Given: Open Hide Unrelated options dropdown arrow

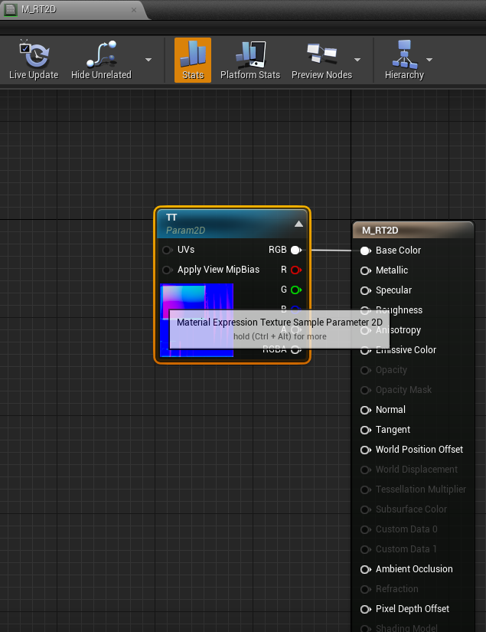Looking at the screenshot, I should (148, 60).
